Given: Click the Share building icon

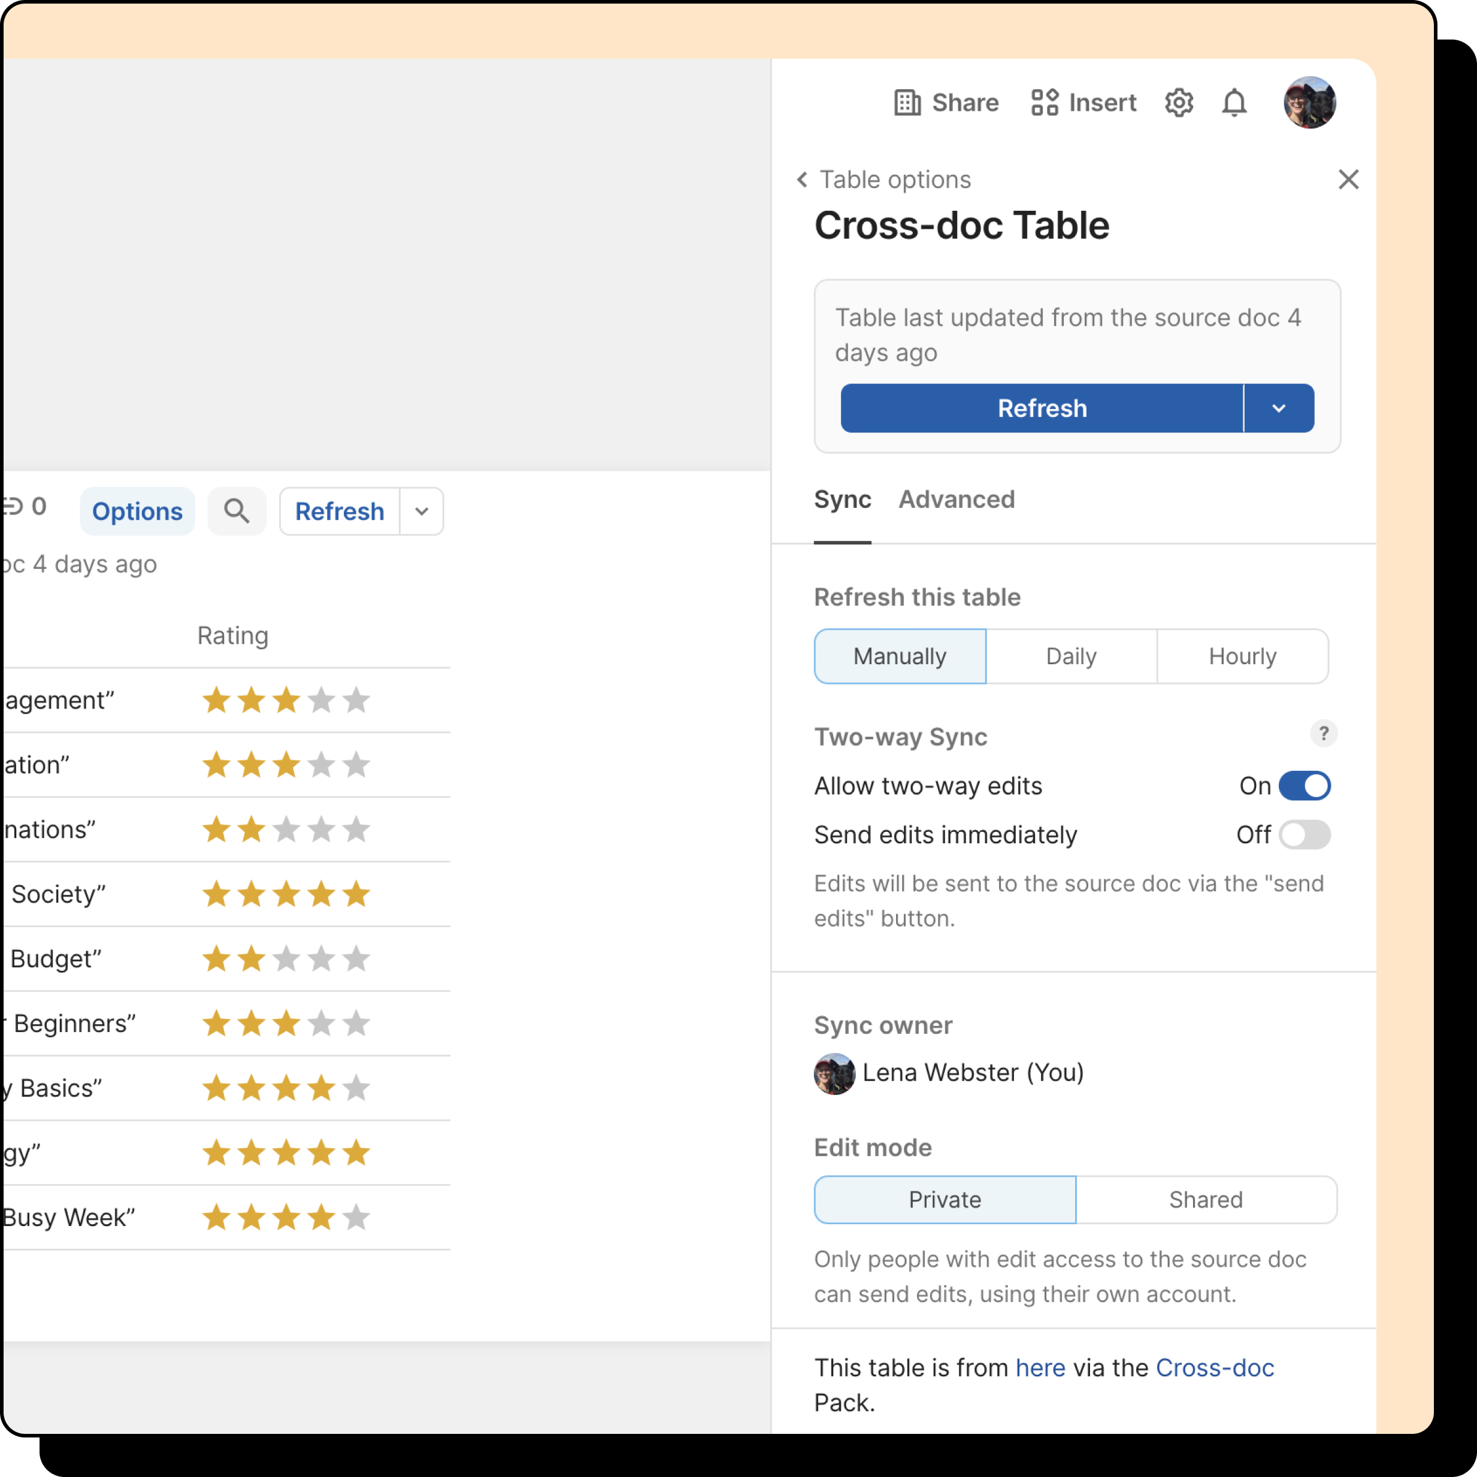Looking at the screenshot, I should point(907,102).
